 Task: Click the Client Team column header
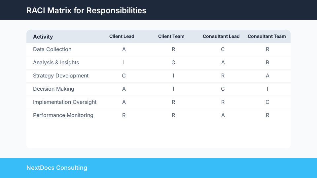coord(171,36)
